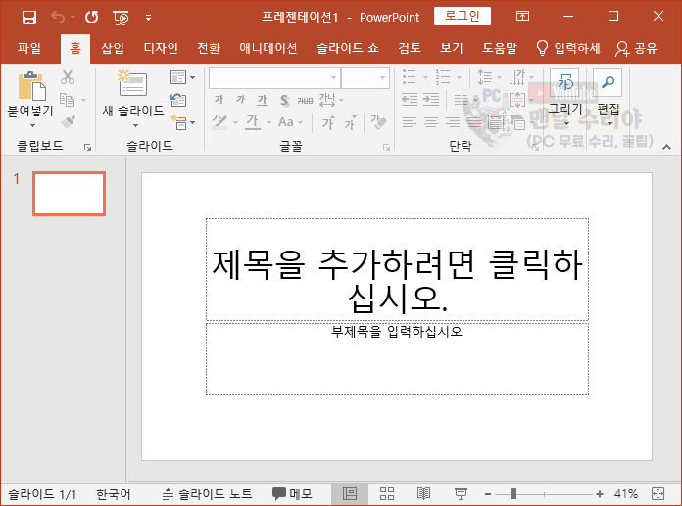Click the Cut scissors icon

click(x=68, y=77)
